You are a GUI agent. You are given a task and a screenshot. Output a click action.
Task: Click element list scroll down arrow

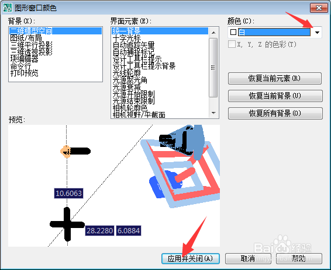[x=213, y=113]
